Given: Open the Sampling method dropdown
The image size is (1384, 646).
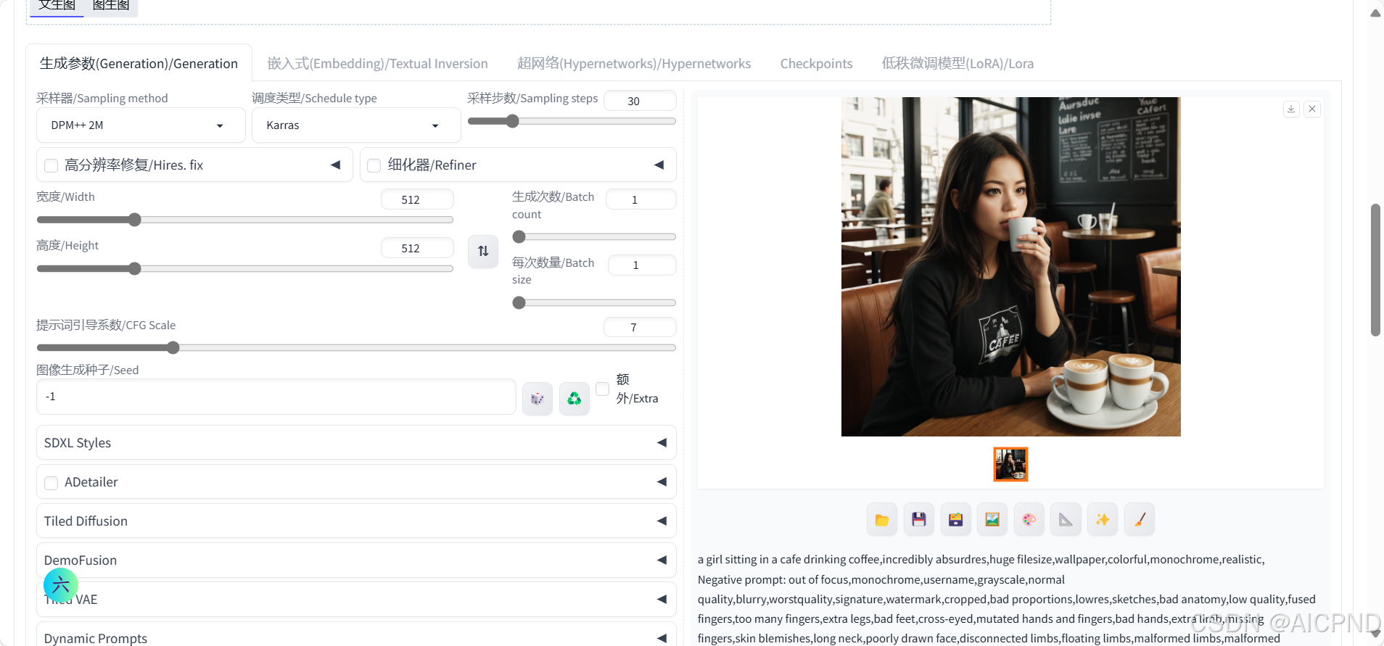Looking at the screenshot, I should pos(141,125).
